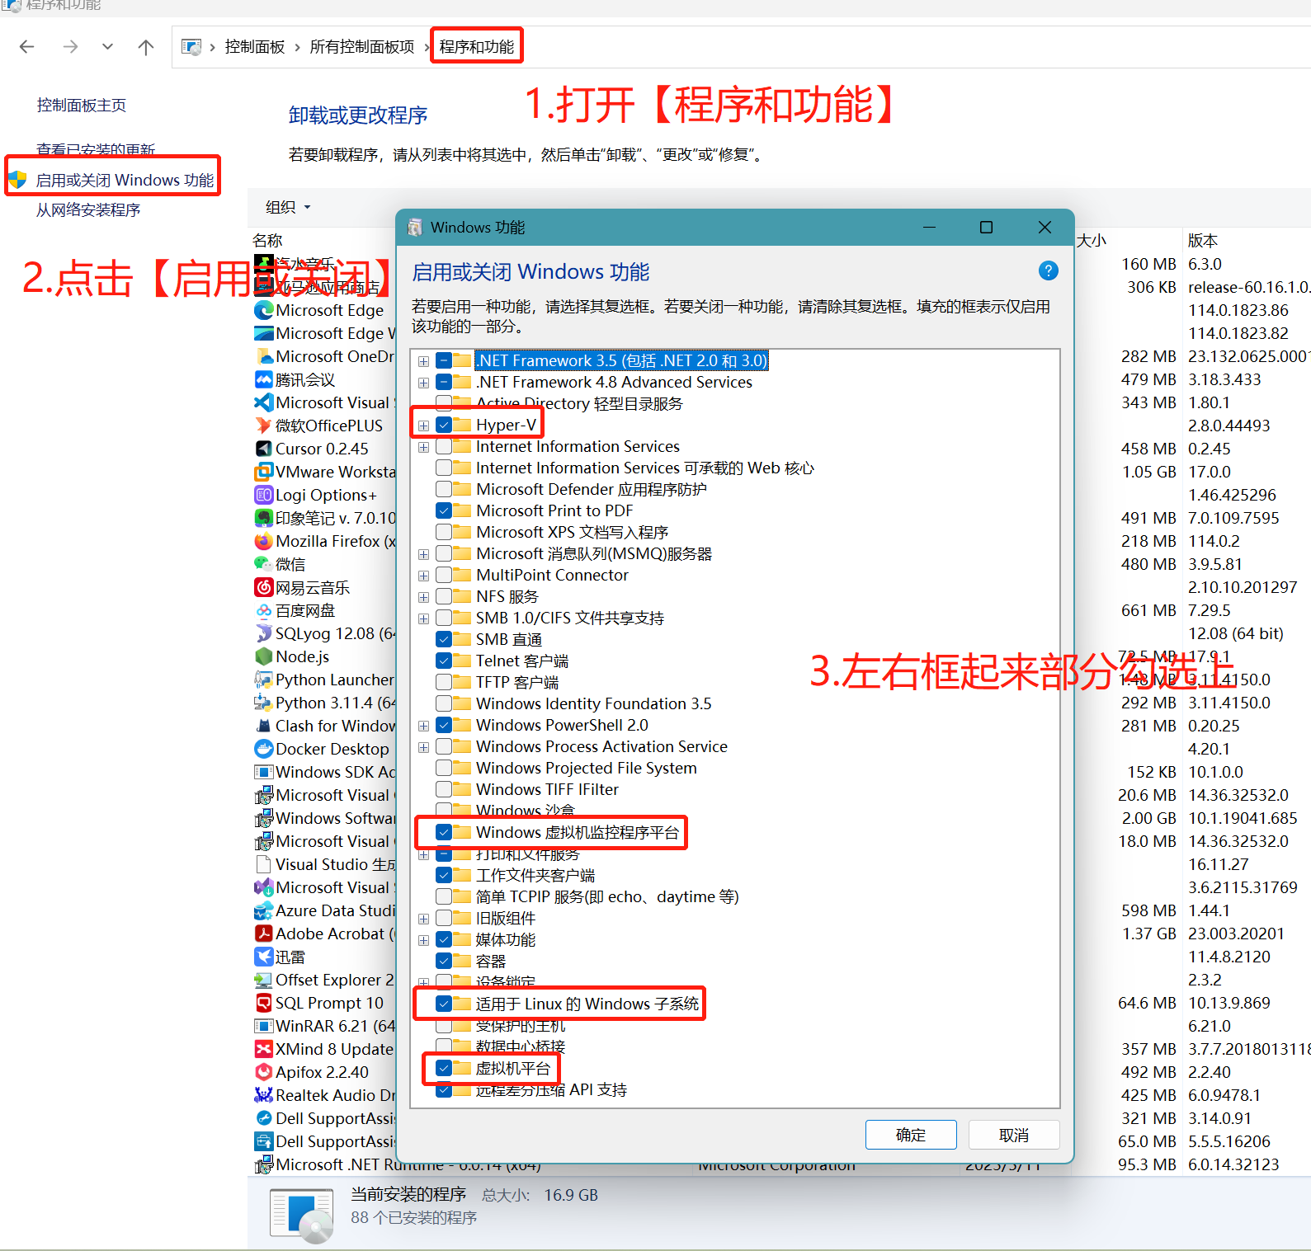Cancel the Windows 功能 dialog
This screenshot has height=1251, width=1311.
tap(1014, 1135)
